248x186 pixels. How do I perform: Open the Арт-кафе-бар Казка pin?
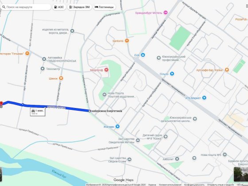point(227,70)
